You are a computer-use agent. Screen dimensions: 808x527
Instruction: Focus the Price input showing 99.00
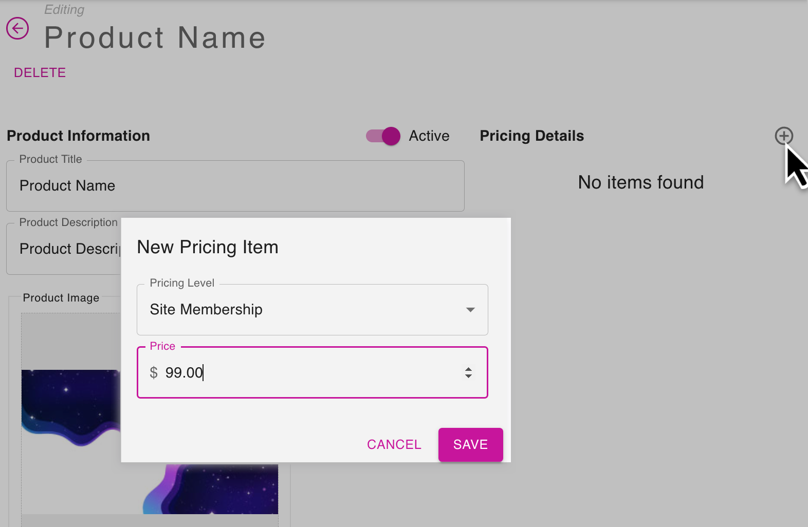[x=313, y=372]
